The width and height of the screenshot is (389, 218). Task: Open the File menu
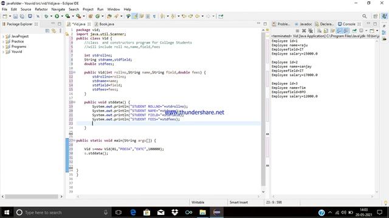4,10
